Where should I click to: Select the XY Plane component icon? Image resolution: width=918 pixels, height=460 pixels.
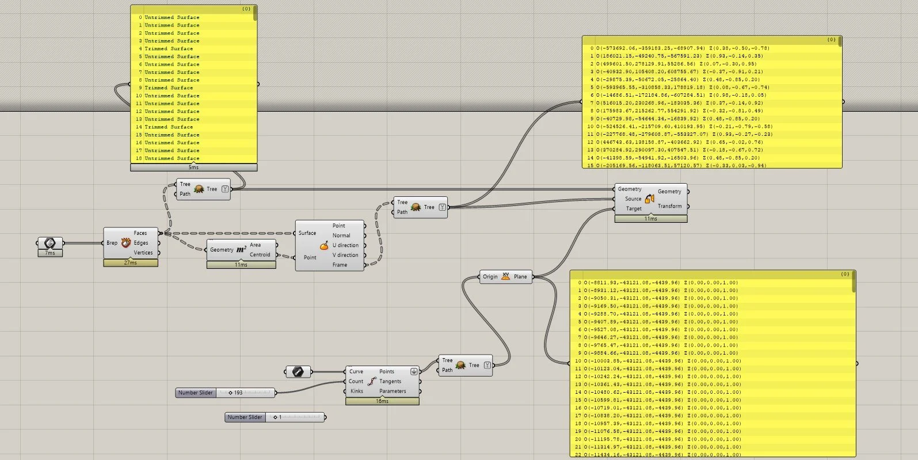tap(505, 276)
